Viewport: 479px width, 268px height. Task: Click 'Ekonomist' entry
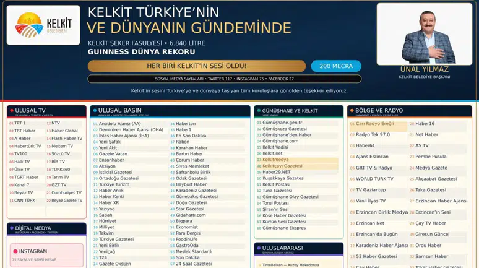click(187, 227)
